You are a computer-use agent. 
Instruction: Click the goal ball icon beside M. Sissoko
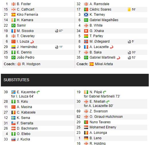point(57,31)
